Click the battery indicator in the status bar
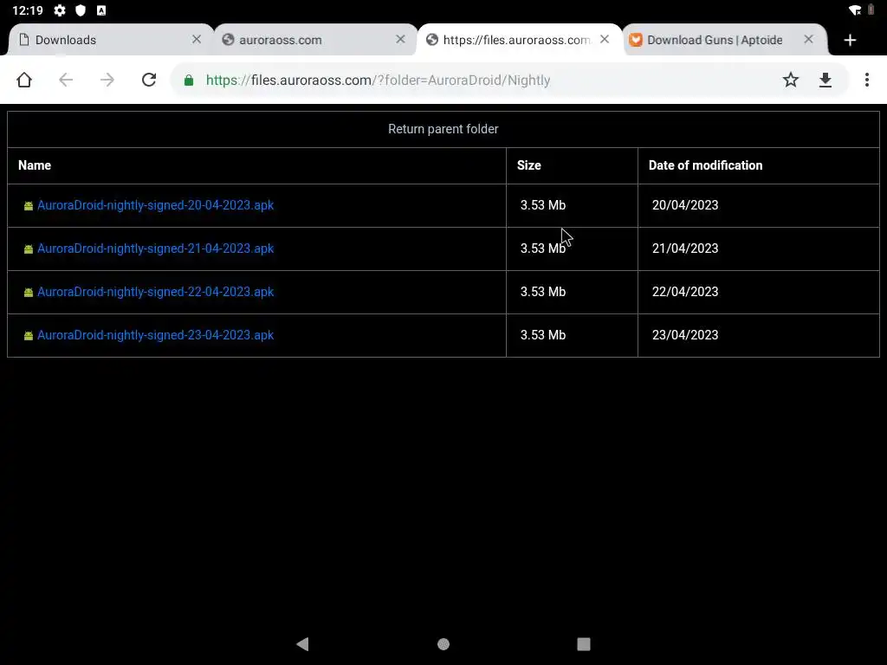 tap(871, 10)
